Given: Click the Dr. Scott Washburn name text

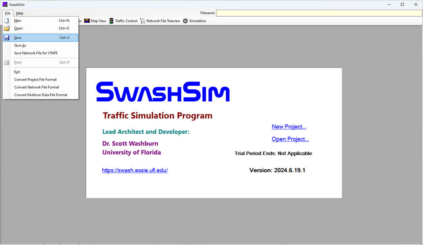Looking at the screenshot, I should coord(130,144).
